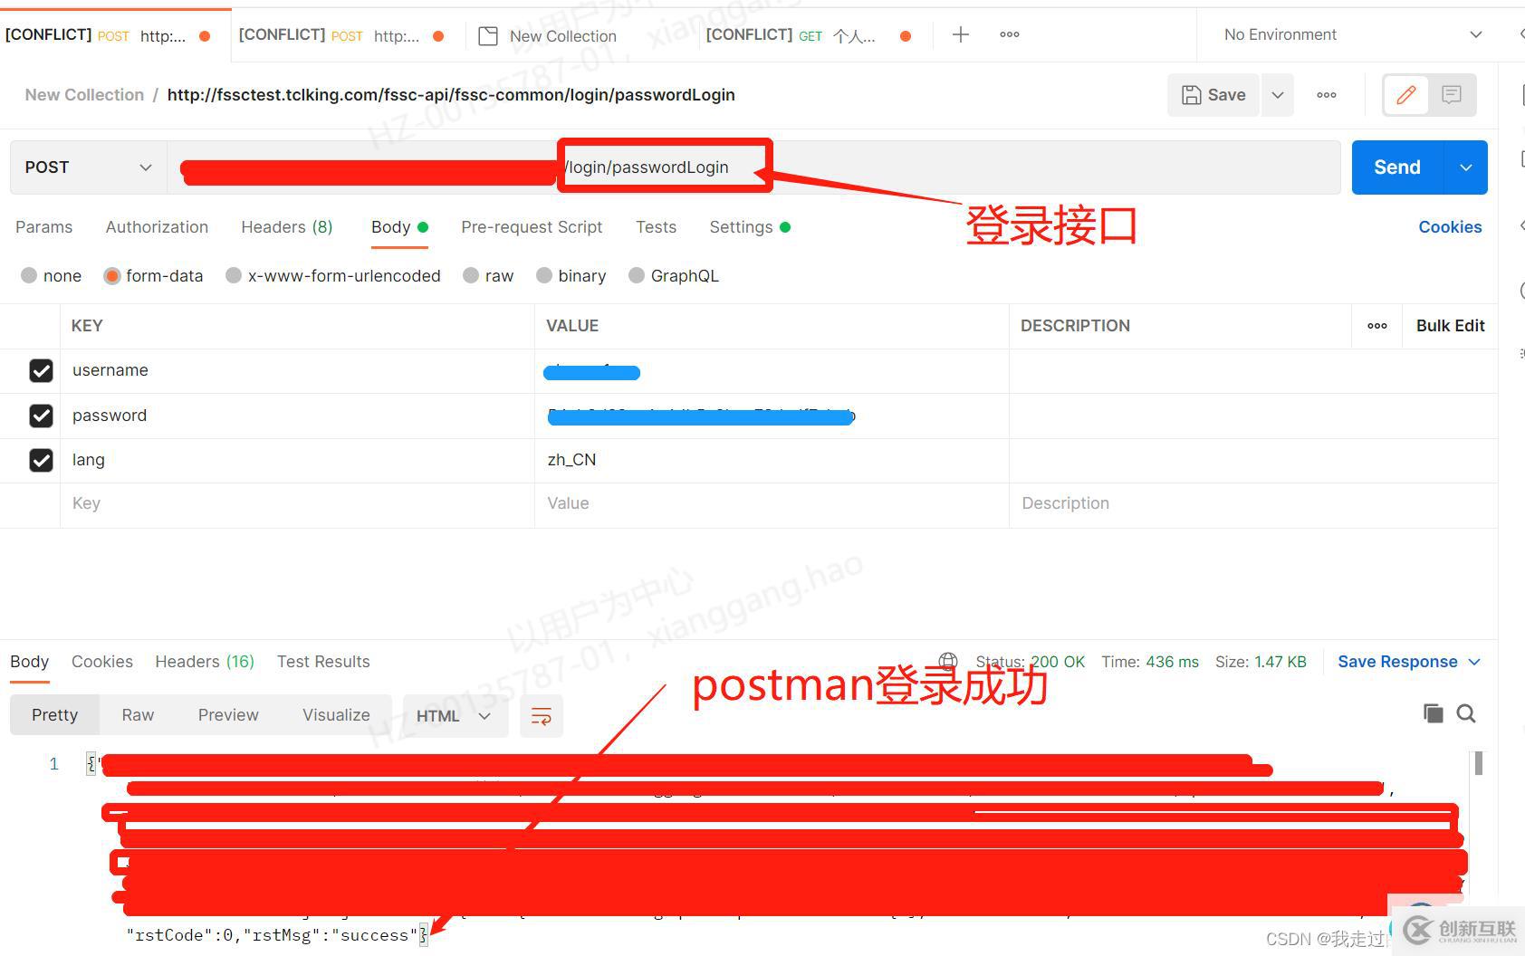Click Bulk Edit for form data
This screenshot has width=1525, height=956.
(x=1450, y=326)
